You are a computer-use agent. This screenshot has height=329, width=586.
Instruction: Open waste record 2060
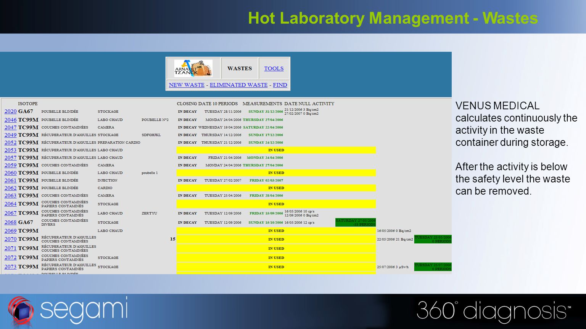[10, 173]
